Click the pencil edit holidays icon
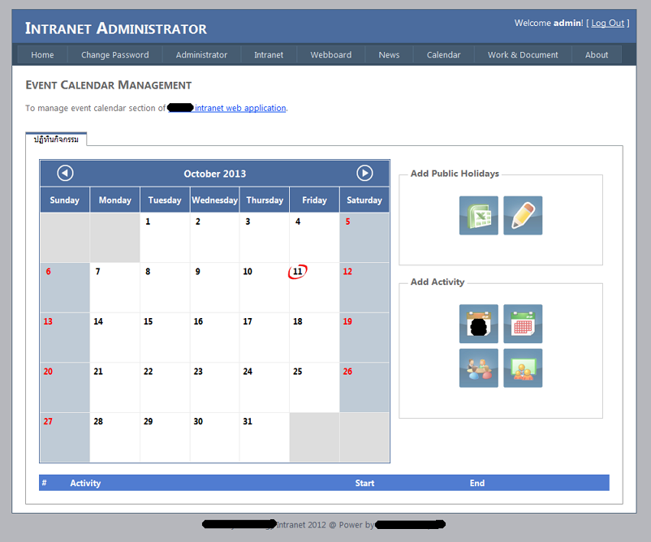The width and height of the screenshot is (651, 542). coord(523,215)
